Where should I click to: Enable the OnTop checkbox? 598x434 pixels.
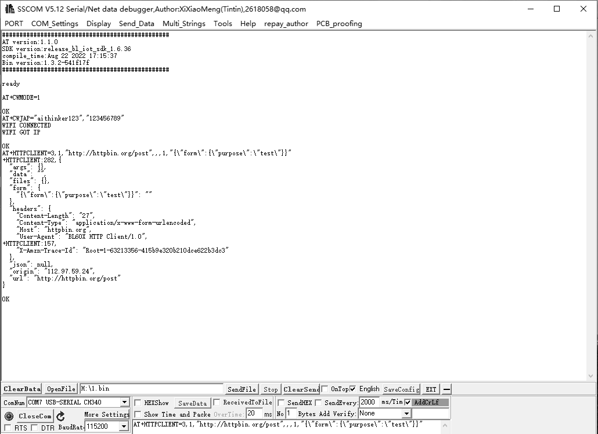325,389
